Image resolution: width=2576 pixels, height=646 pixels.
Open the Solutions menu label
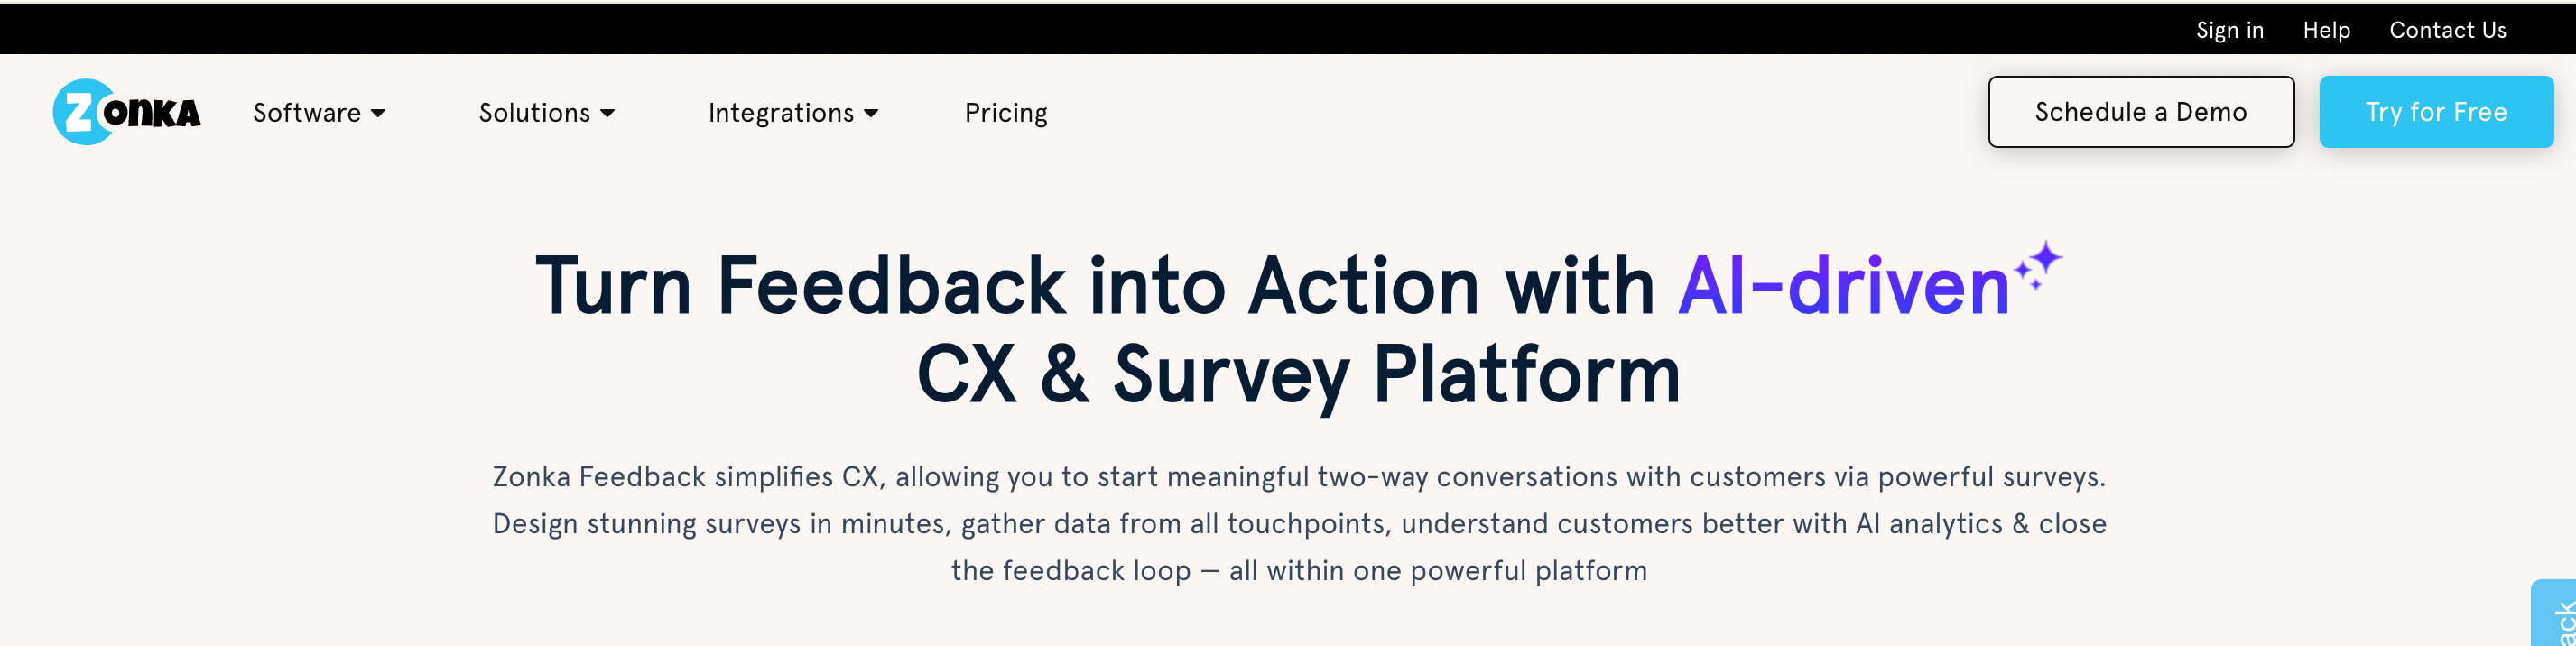(535, 113)
